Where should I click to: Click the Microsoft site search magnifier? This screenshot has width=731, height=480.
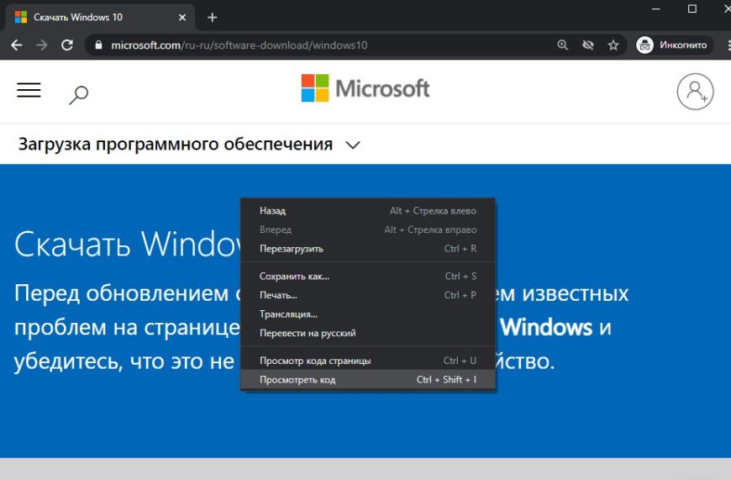(78, 95)
